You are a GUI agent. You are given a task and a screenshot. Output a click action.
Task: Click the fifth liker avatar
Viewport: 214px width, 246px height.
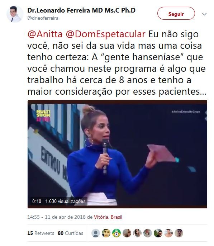[x=137, y=233]
